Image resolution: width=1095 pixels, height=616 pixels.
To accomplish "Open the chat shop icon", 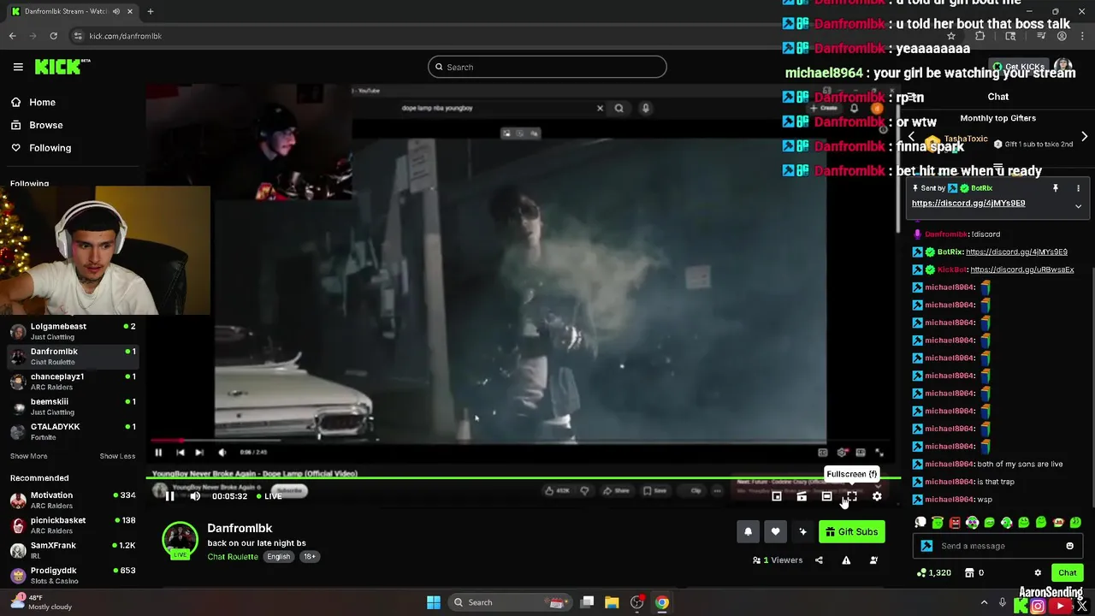I will (969, 572).
